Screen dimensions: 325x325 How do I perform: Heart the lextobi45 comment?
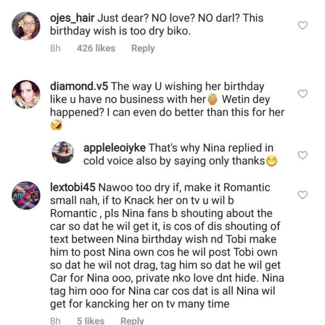pyautogui.click(x=303, y=195)
